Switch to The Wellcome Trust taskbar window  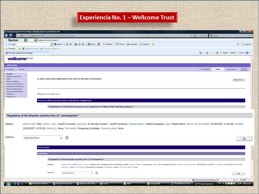(x=181, y=183)
